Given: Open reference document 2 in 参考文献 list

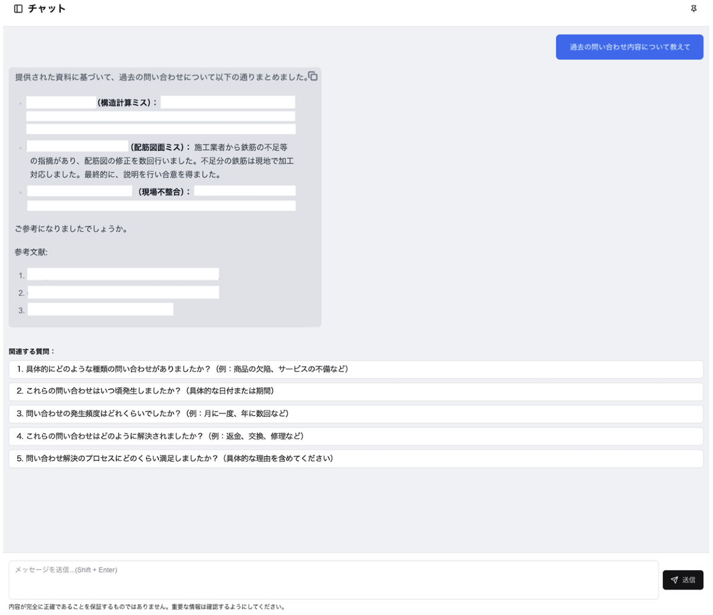Looking at the screenshot, I should coord(122,292).
